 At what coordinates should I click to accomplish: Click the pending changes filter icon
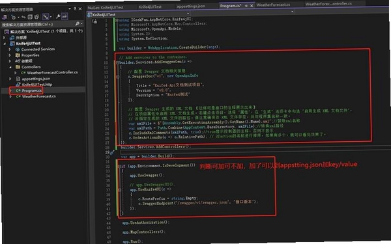coord(13,17)
